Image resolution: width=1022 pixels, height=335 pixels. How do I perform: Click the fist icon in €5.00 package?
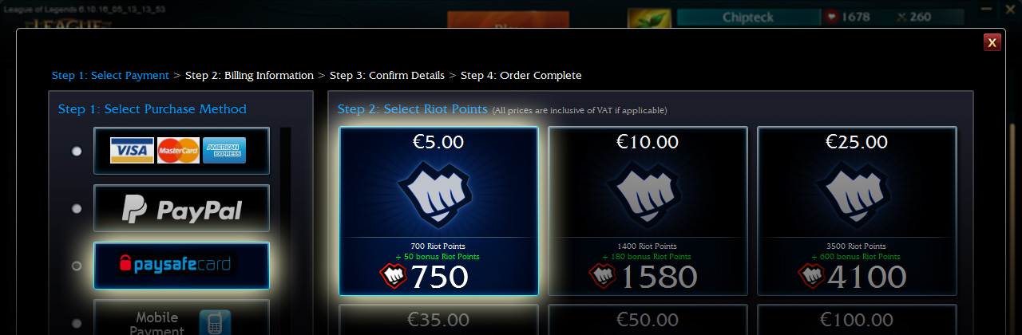point(438,194)
